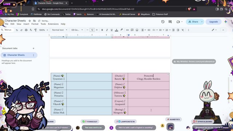Decrease font size with the minus button
Viewport: 233px width, 131px height.
(87, 30)
